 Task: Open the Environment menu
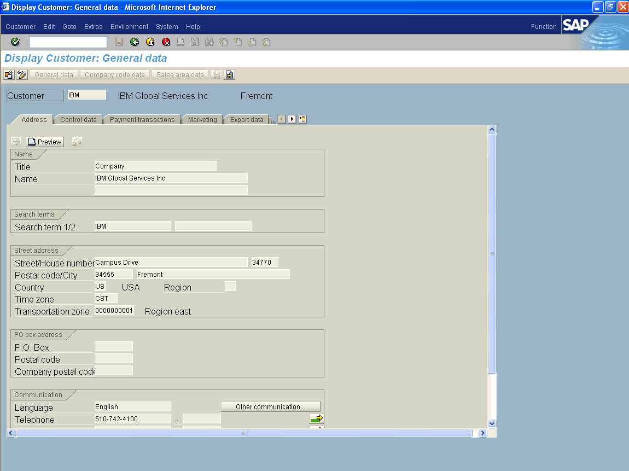(x=129, y=26)
